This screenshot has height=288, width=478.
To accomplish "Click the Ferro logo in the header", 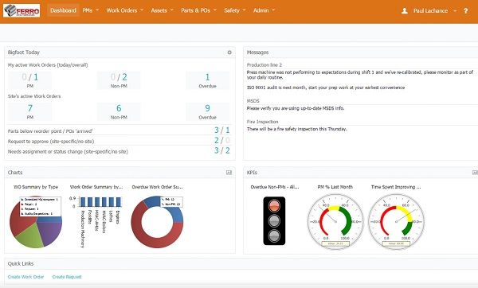I will [x=22, y=10].
